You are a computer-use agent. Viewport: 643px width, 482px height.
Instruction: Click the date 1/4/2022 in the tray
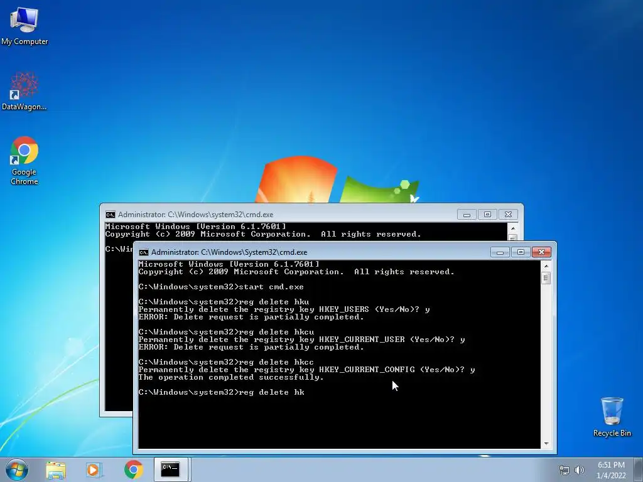click(x=611, y=476)
